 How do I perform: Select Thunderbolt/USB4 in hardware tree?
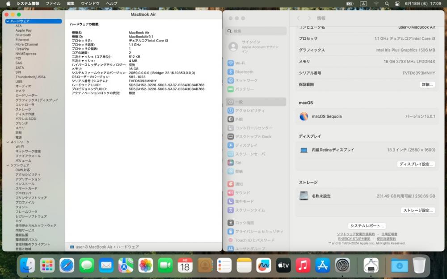[30, 77]
